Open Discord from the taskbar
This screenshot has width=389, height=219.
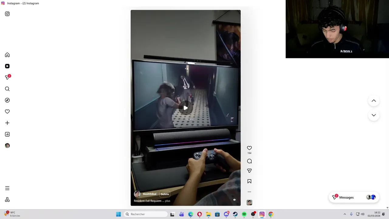[x=226, y=214]
